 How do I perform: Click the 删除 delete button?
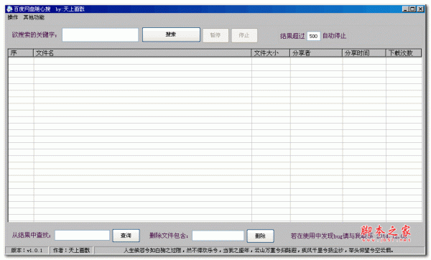click(x=260, y=236)
